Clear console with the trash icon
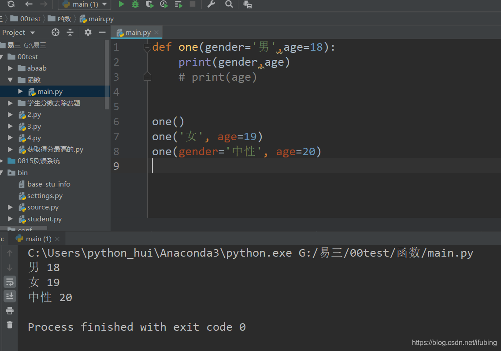The image size is (501, 351). (x=10, y=325)
